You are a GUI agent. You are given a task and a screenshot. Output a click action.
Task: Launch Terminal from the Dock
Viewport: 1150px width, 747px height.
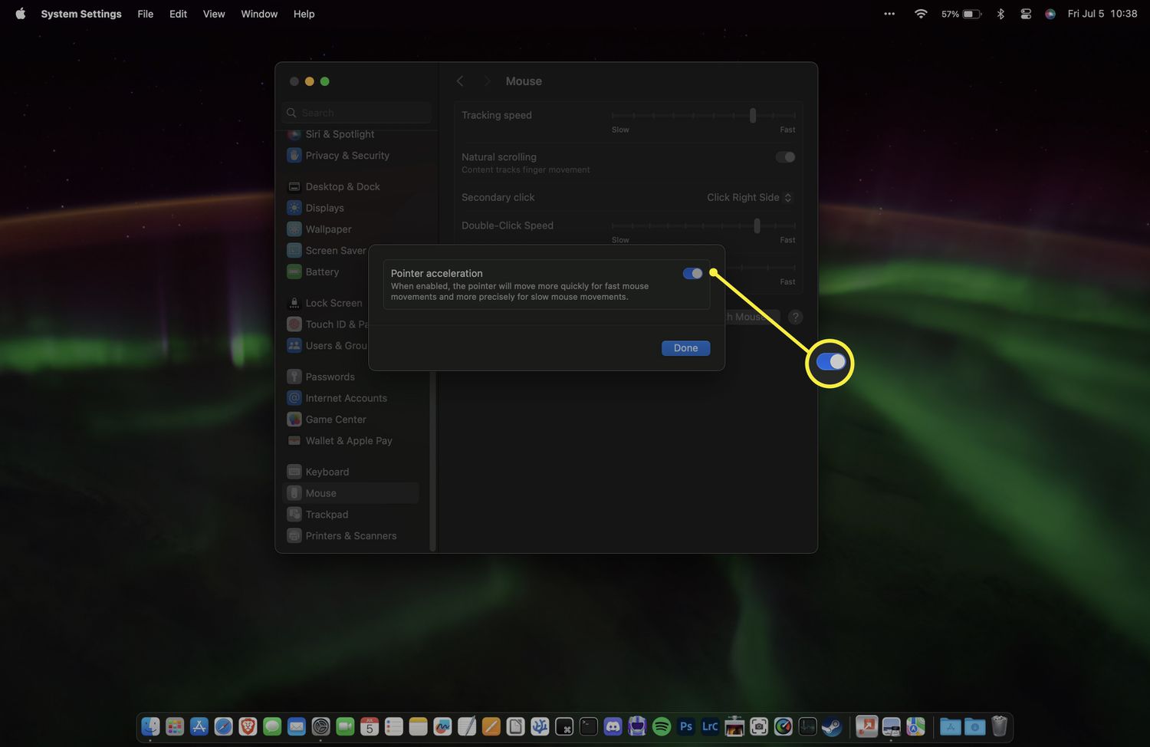[589, 726]
